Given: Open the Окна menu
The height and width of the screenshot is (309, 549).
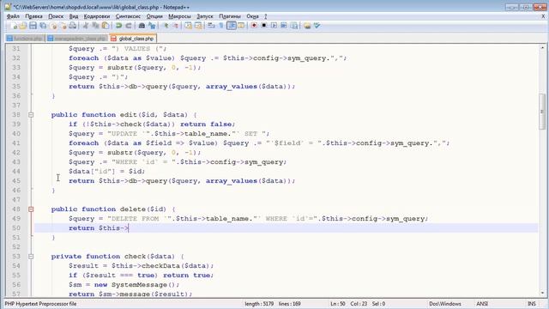Looking at the screenshot, I should click(x=252, y=16).
